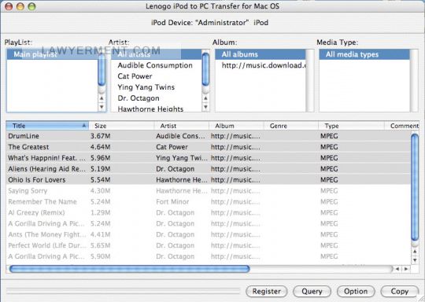Sort by the Comment column header

click(x=402, y=126)
